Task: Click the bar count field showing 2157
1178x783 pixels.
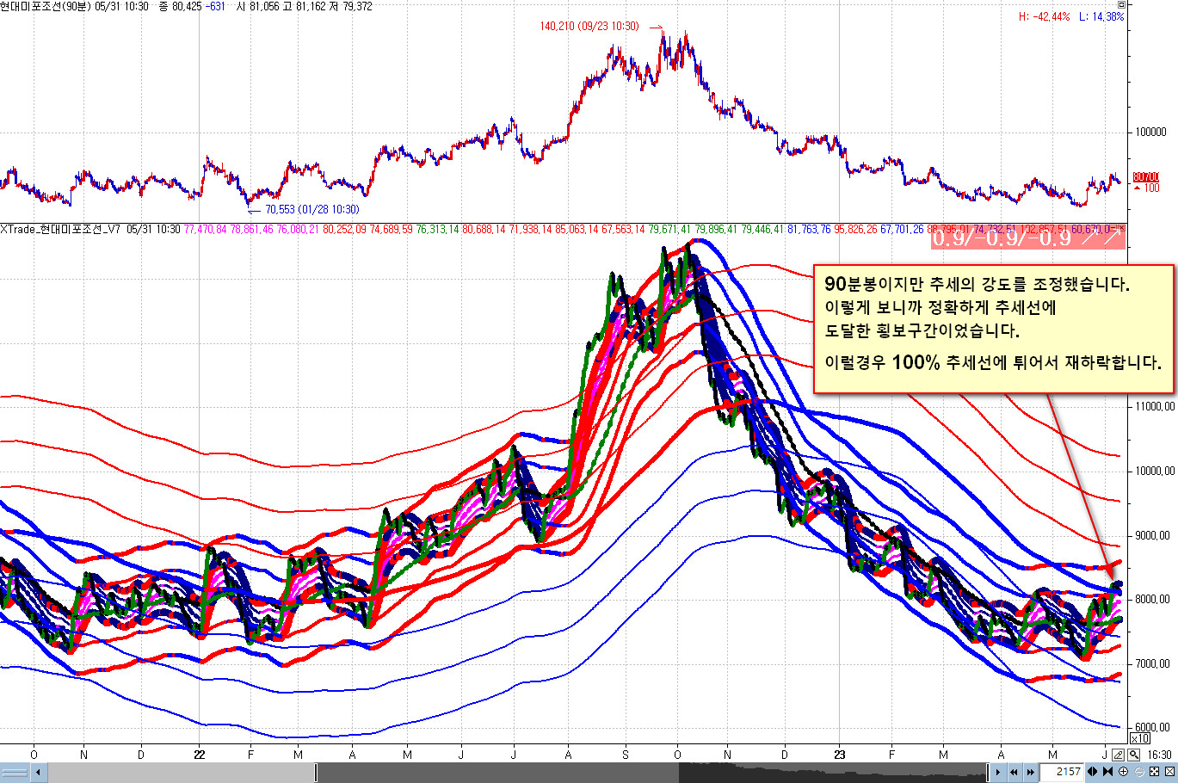Action: [1062, 772]
